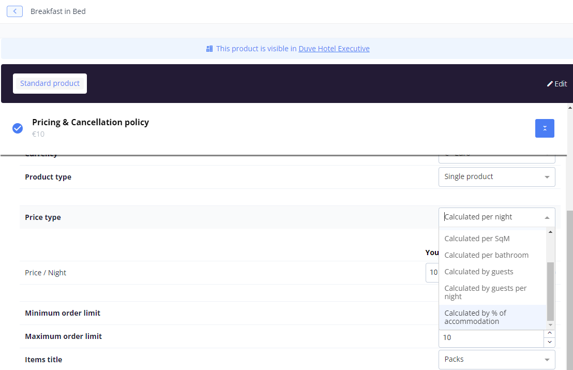Click the Maximum order limit input field
The height and width of the screenshot is (370, 573).
(490, 337)
